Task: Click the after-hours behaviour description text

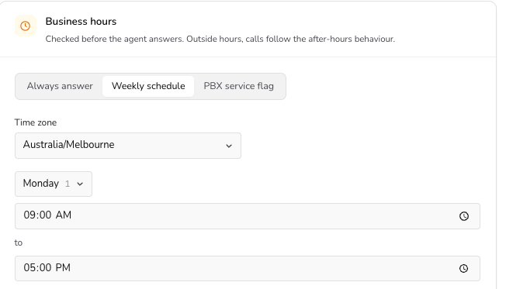Action: pos(220,39)
